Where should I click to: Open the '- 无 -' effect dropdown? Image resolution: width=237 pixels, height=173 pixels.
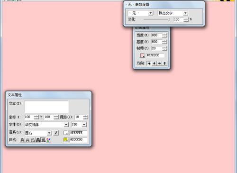[x=141, y=13]
